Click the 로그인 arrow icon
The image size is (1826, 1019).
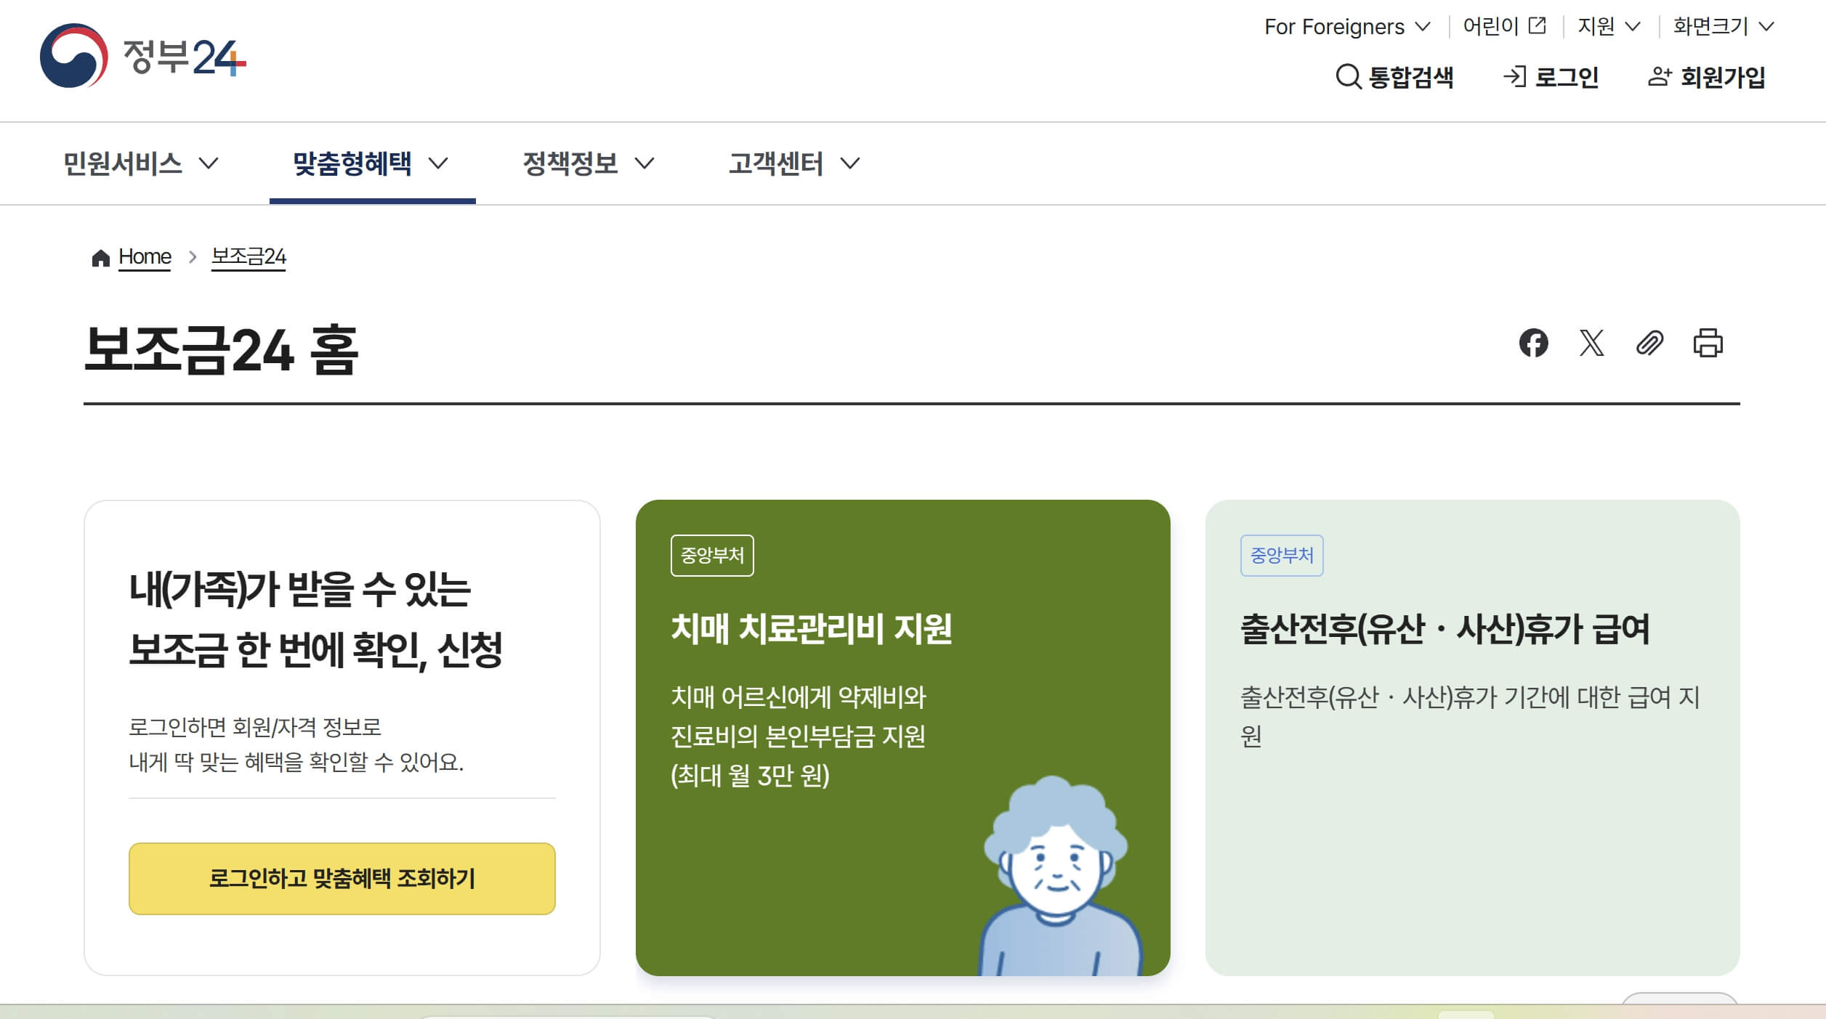(x=1514, y=76)
